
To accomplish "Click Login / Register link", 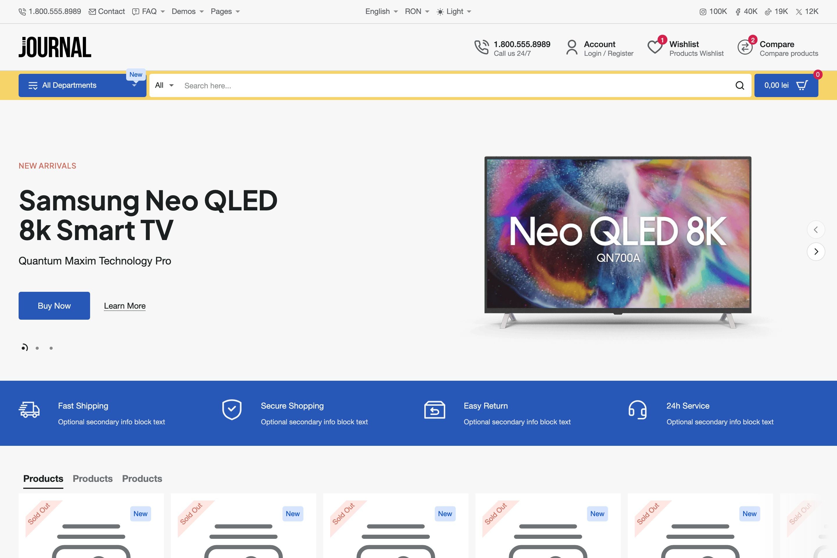I will (x=609, y=53).
